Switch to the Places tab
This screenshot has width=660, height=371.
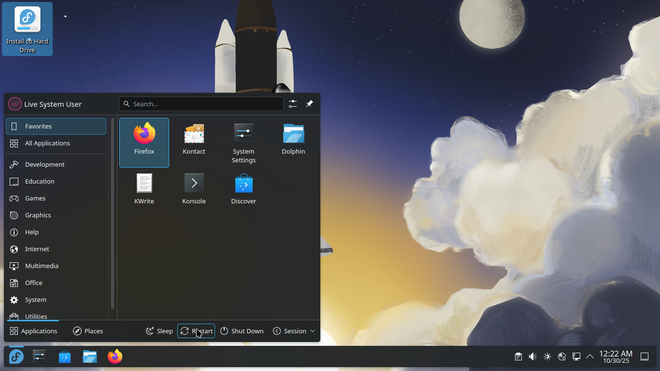[x=88, y=331]
